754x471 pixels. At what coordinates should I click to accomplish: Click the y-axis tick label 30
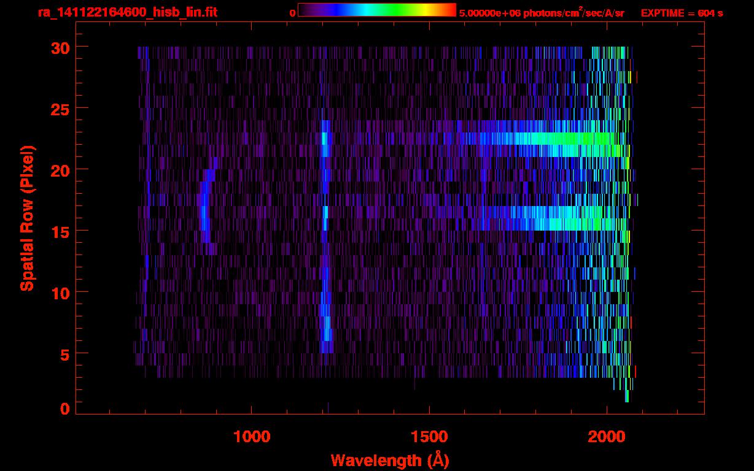point(60,47)
